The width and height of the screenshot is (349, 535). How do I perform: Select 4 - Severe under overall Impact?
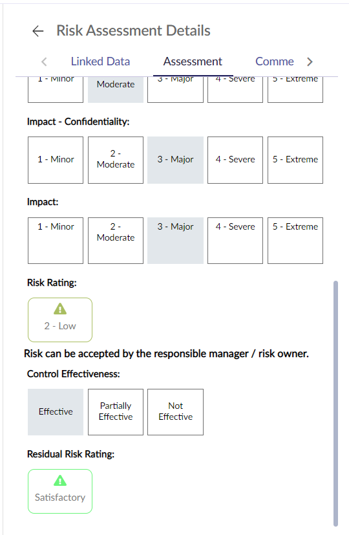point(235,241)
